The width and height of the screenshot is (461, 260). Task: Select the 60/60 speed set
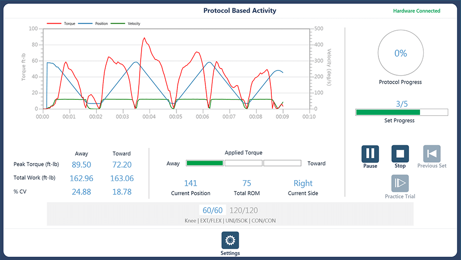[x=212, y=210]
